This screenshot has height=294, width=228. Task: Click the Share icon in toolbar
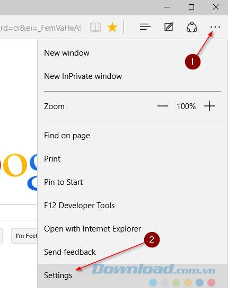(192, 27)
